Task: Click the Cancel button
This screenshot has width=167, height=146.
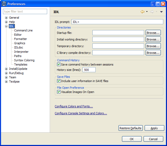Action: pos(153,139)
